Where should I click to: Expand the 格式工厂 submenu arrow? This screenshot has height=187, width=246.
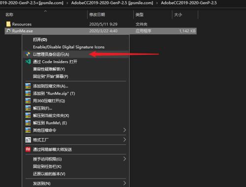pos(124,140)
